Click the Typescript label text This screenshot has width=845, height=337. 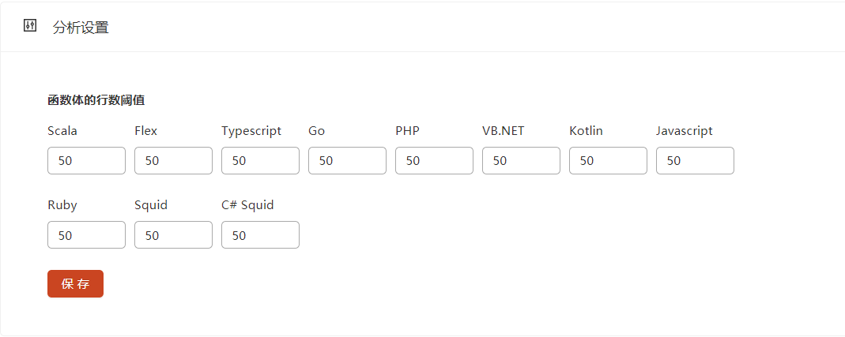tap(251, 131)
